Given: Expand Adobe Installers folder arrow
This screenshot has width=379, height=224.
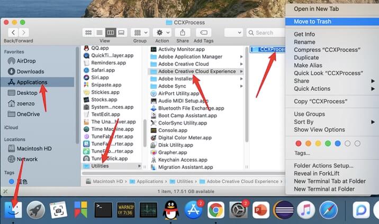Looking at the screenshot, I should [x=241, y=79].
